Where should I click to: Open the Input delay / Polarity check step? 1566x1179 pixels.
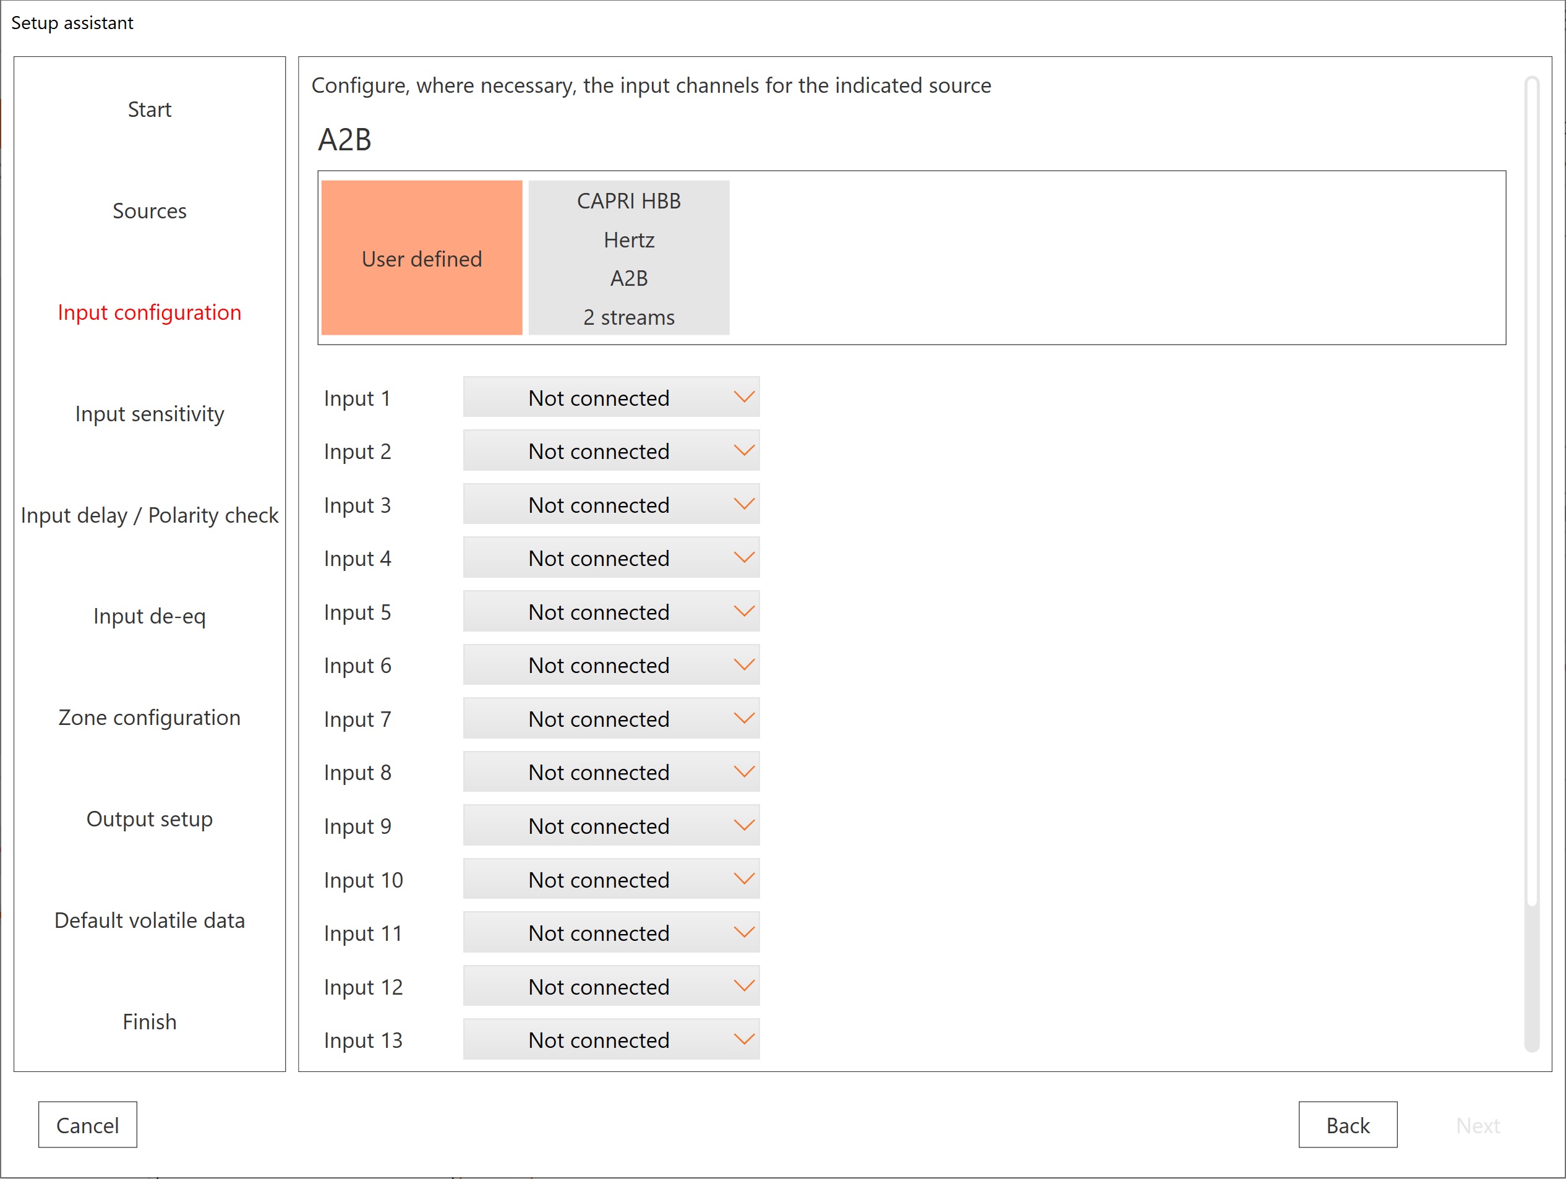[150, 515]
